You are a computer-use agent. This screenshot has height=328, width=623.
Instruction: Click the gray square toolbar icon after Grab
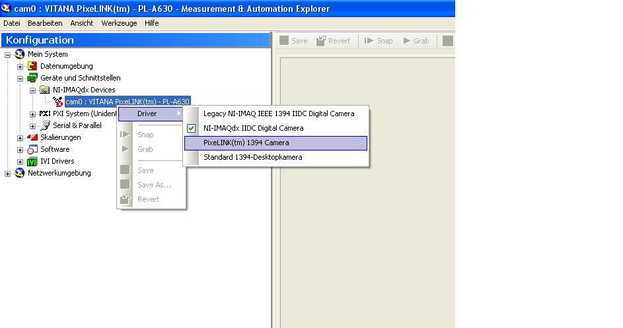[448, 40]
